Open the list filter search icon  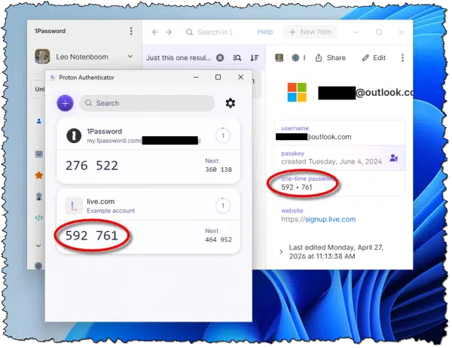click(x=237, y=58)
